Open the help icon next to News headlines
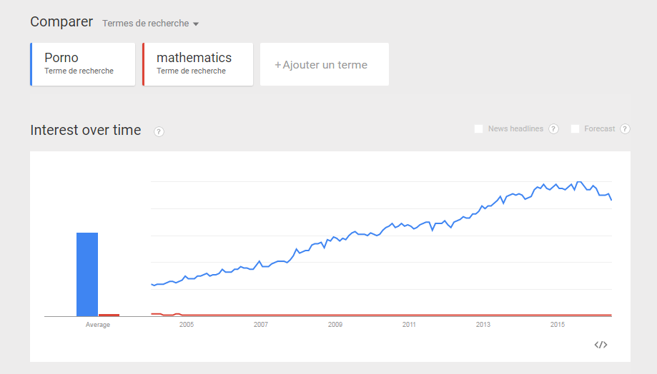This screenshot has height=374, width=657. [x=553, y=128]
